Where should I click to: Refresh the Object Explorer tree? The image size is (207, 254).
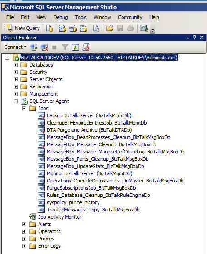click(75, 47)
